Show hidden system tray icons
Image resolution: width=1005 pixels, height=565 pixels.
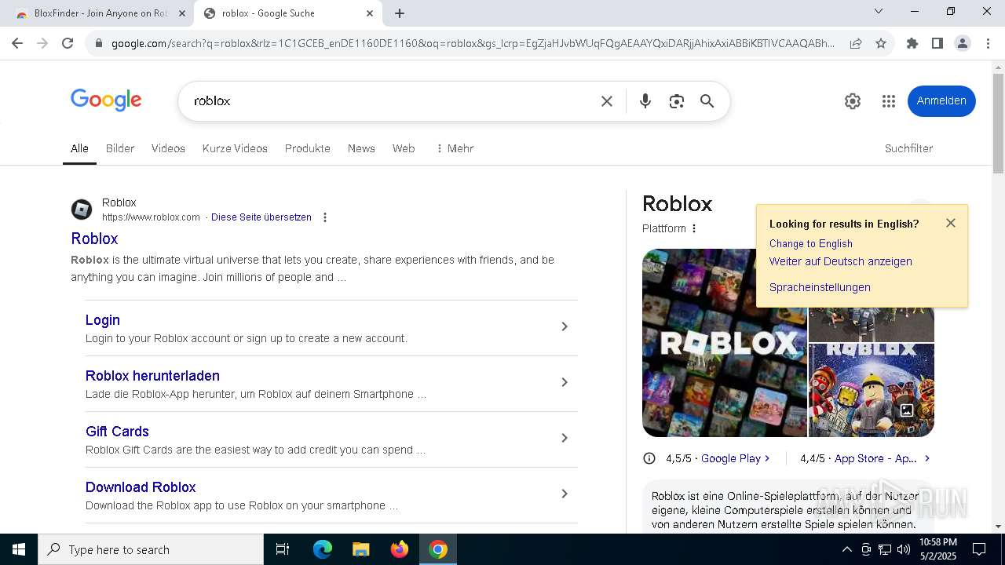[x=846, y=549]
